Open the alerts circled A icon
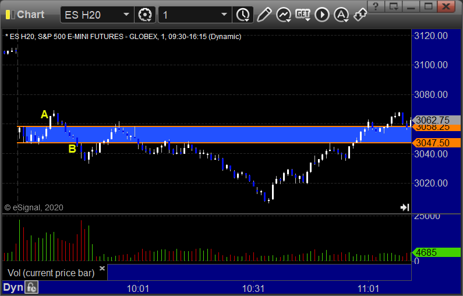This screenshot has height=296, width=463. point(341,15)
